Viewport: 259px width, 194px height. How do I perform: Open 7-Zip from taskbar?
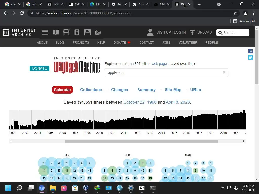click(x=142, y=188)
